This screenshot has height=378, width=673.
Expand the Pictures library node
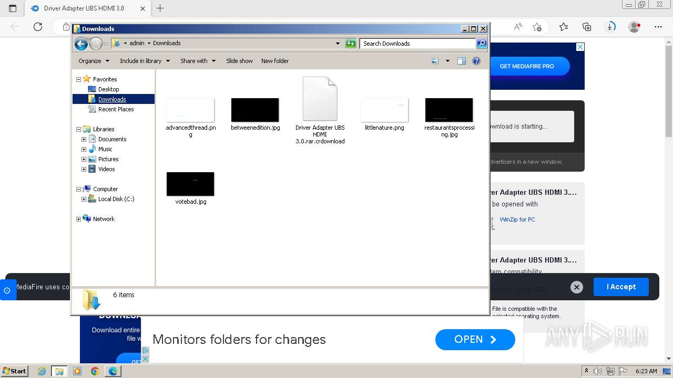84,159
